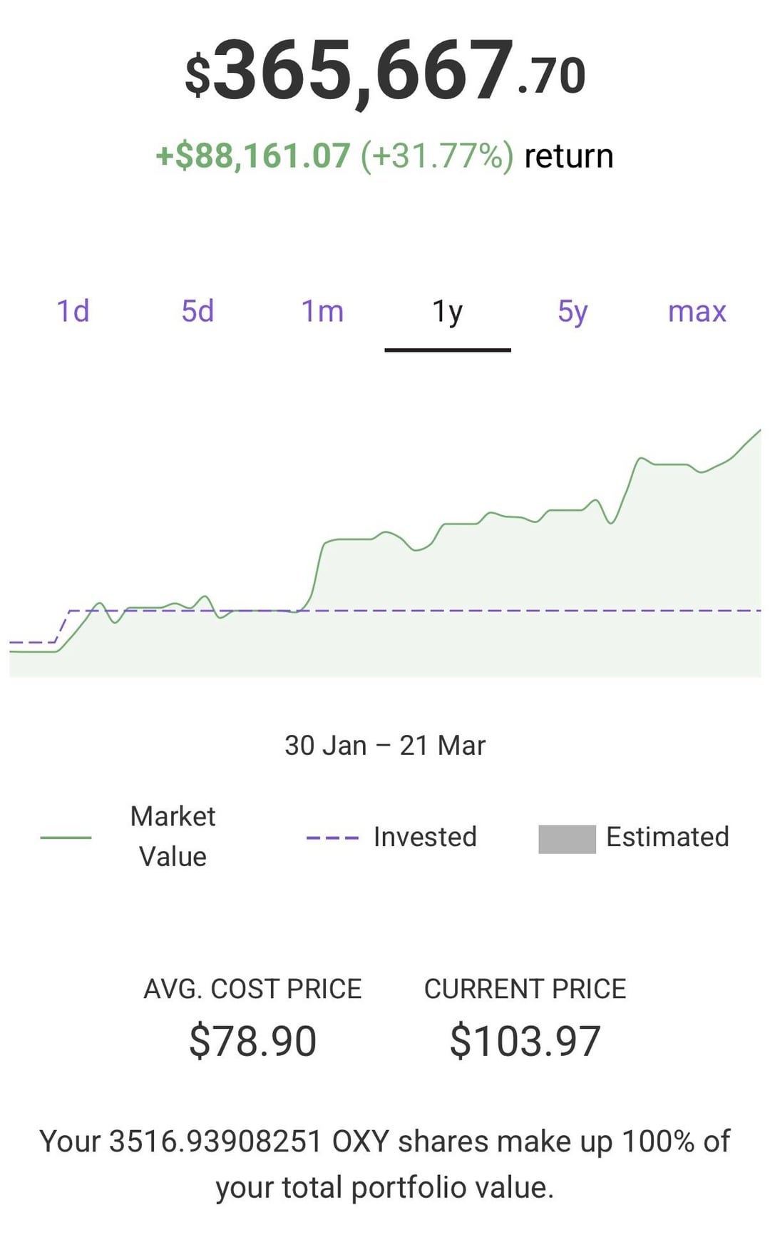Viewport: 770px width, 1245px height.
Task: Click the green Market Value legend line
Action: pyautogui.click(x=66, y=837)
